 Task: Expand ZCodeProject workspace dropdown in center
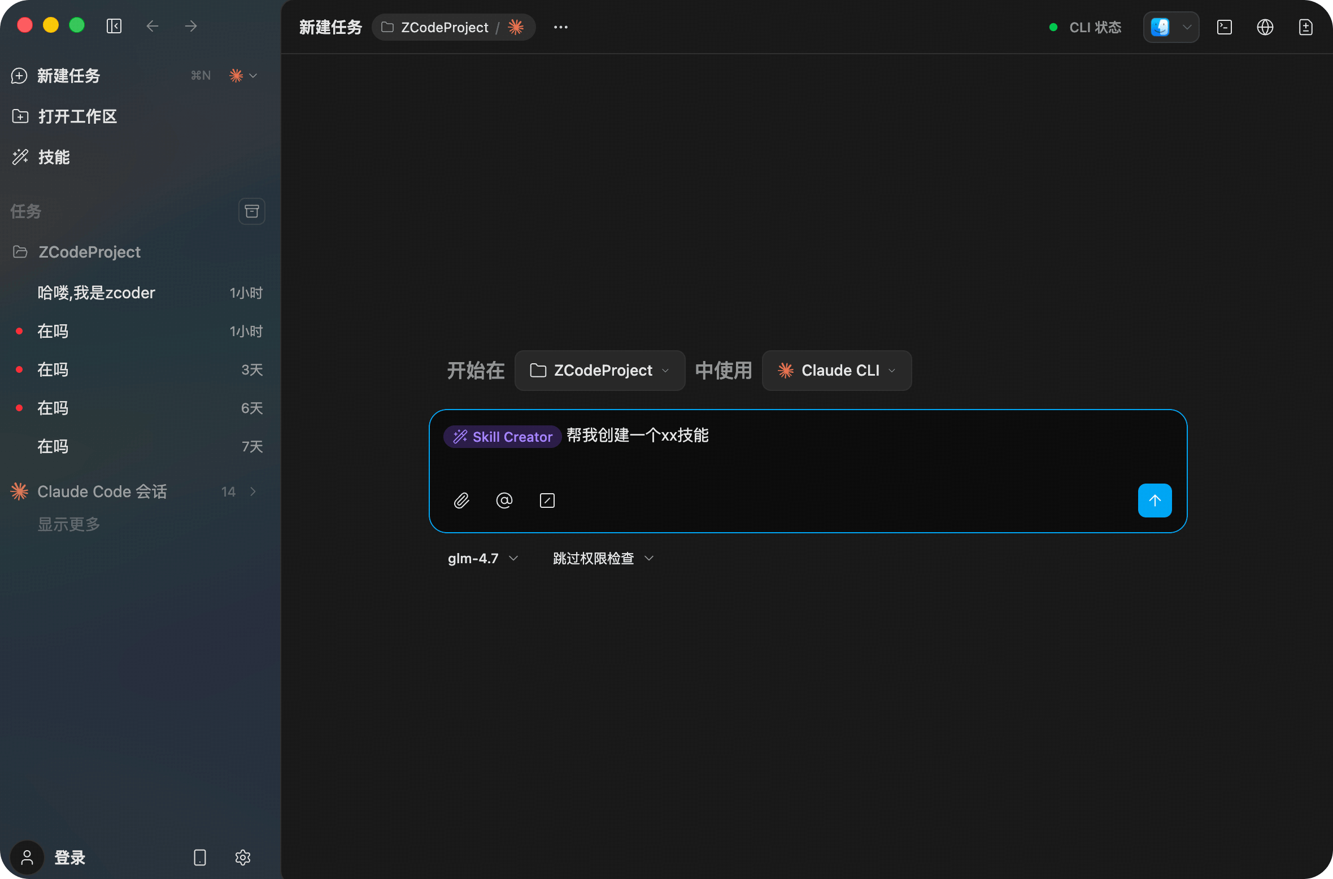(599, 371)
